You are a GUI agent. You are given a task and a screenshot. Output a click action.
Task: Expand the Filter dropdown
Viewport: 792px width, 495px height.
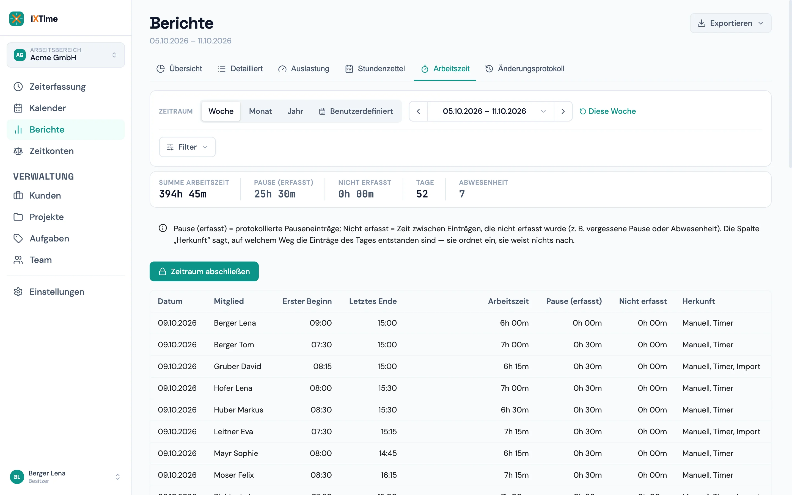coord(187,147)
